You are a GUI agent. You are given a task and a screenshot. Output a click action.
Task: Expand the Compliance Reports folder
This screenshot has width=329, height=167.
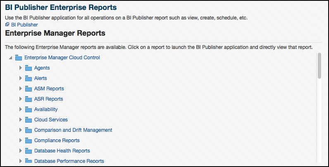pyautogui.click(x=20, y=140)
